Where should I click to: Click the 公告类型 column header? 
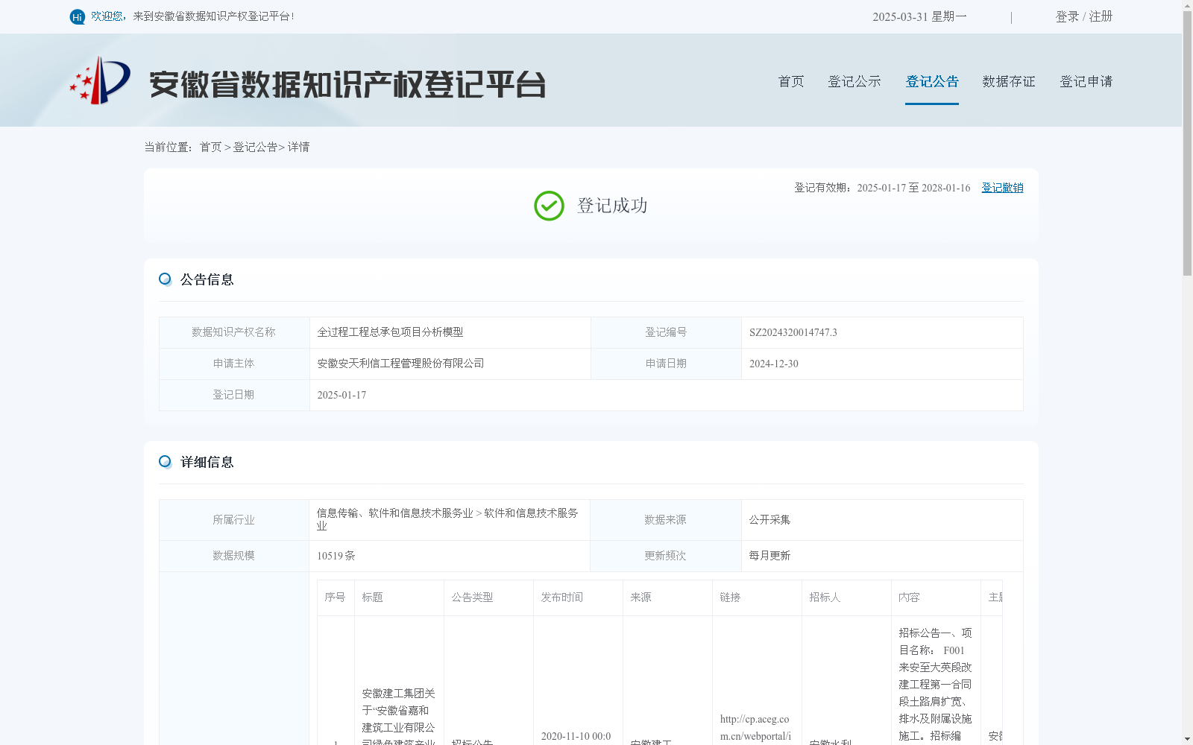click(x=488, y=597)
